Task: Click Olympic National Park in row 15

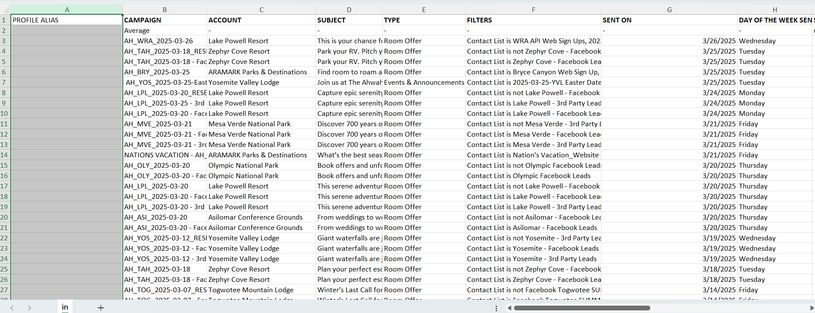Action: (262, 165)
